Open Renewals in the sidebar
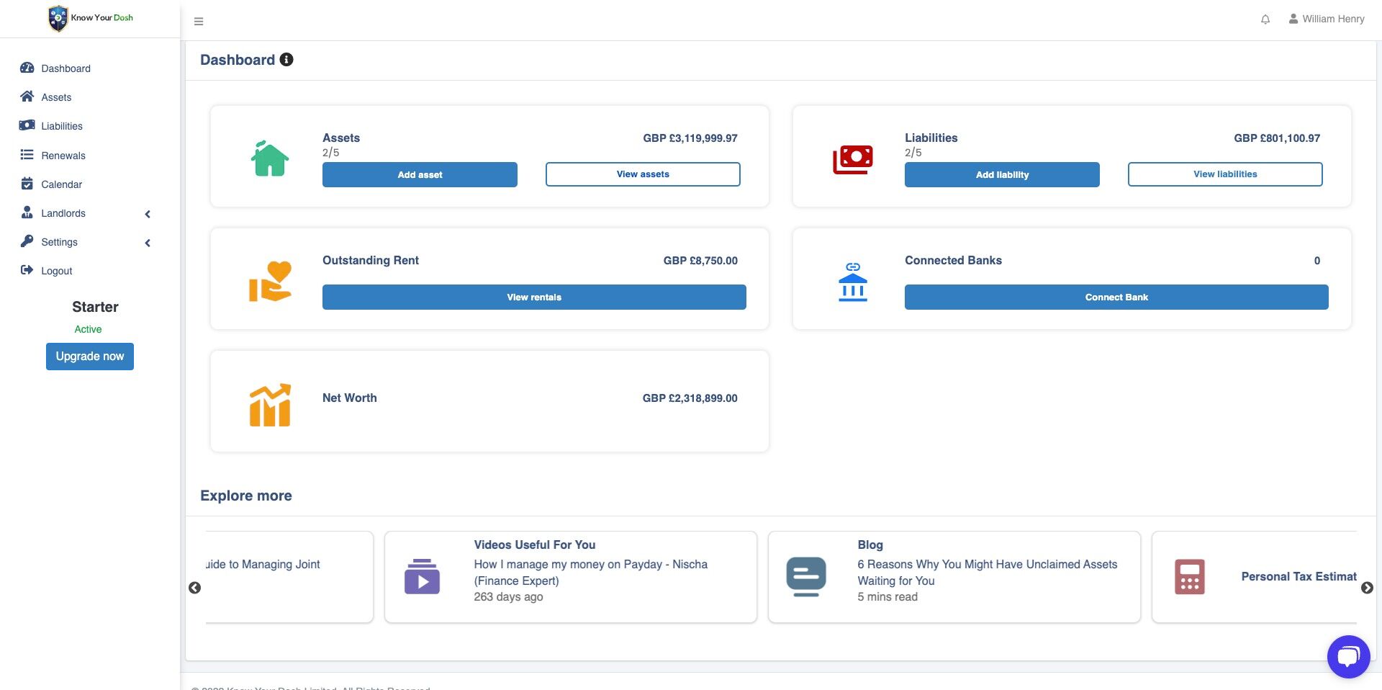This screenshot has height=690, width=1382. [63, 156]
